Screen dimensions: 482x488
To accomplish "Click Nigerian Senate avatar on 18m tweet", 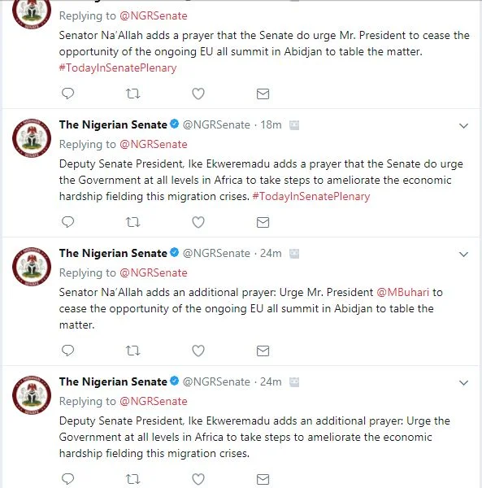I will [x=32, y=138].
